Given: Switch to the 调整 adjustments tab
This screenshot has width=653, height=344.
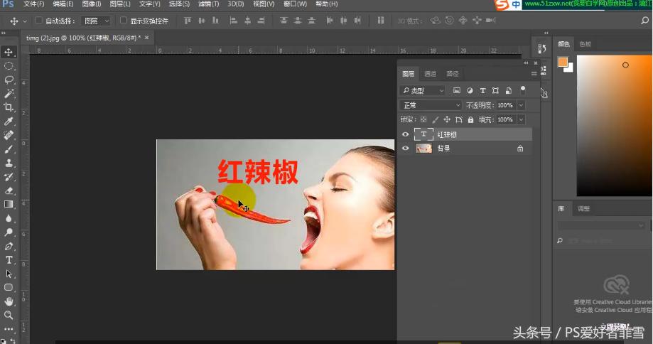Looking at the screenshot, I should [x=583, y=209].
